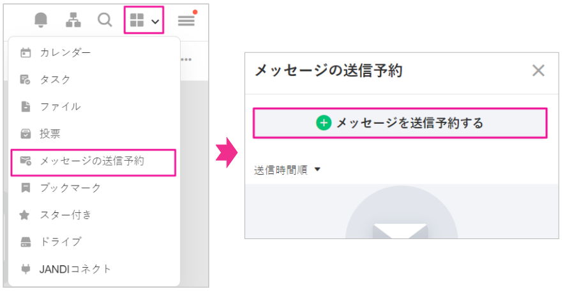Open the notifications bell
This screenshot has height=292, width=565.
click(41, 20)
